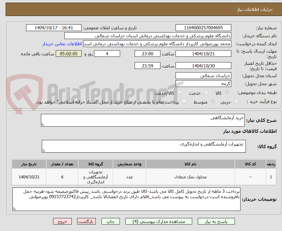Screen dimensions: 282x231
Task: Select the متوسط purchase type radio
Action: [213, 101]
